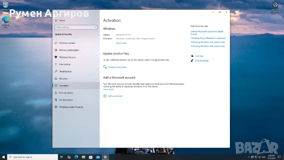The width and height of the screenshot is (284, 160).
Task: Open Windows Insider Program page
Action: [76, 107]
